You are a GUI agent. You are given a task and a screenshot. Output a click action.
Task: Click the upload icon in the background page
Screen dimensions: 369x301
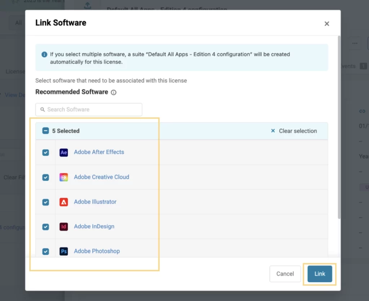(x=88, y=5)
